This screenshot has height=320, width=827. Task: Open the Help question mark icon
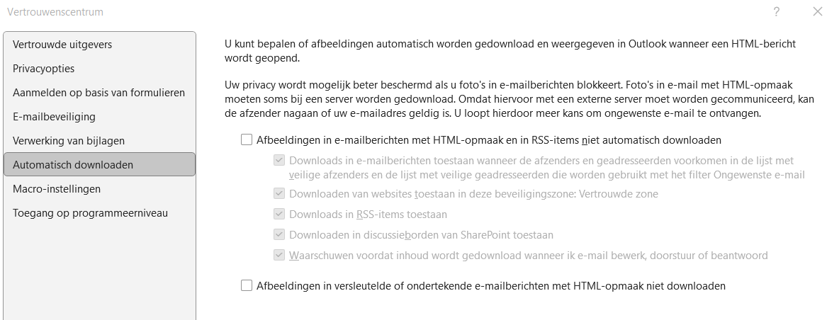click(777, 11)
